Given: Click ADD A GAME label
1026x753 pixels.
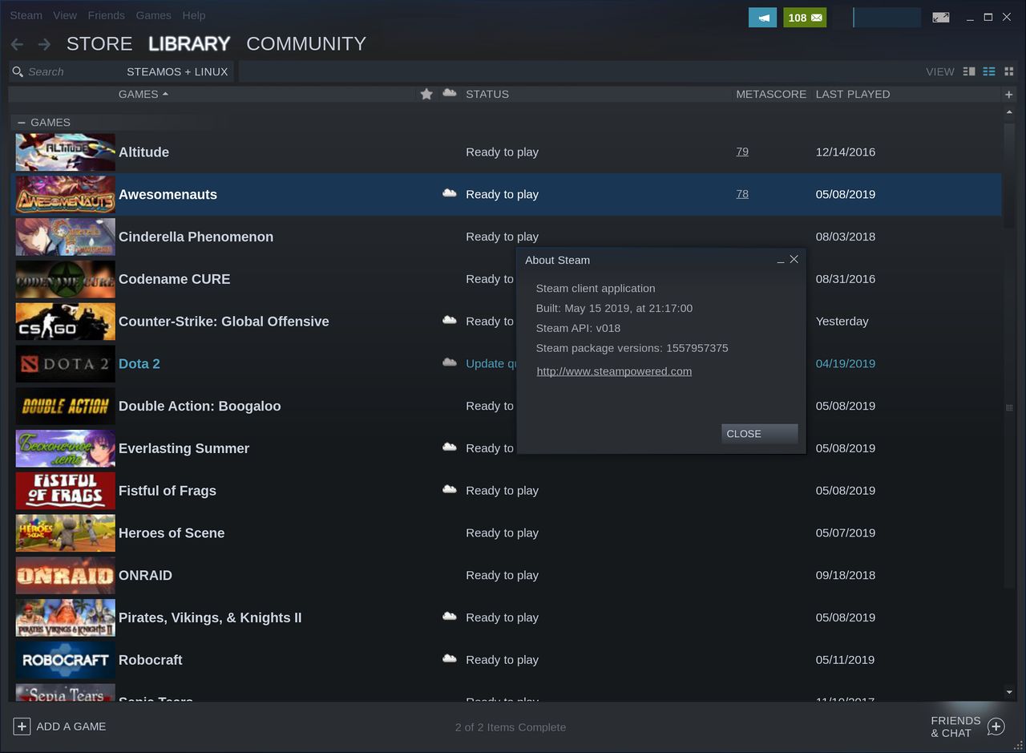Looking at the screenshot, I should click(x=71, y=727).
